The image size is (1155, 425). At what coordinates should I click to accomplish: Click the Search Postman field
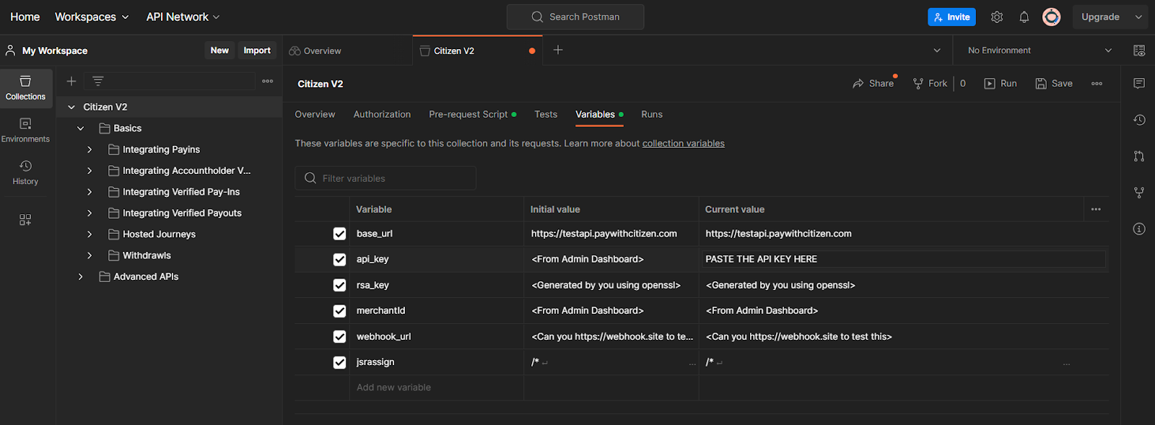coord(575,17)
